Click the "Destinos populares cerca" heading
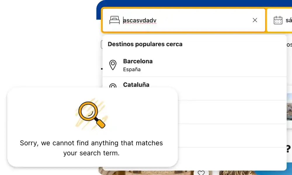 145,44
